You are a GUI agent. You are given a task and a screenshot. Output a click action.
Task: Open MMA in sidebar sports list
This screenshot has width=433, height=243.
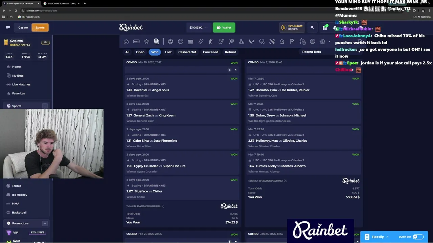coord(16,204)
